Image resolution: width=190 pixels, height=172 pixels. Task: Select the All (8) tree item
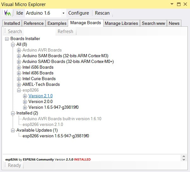[22, 44]
